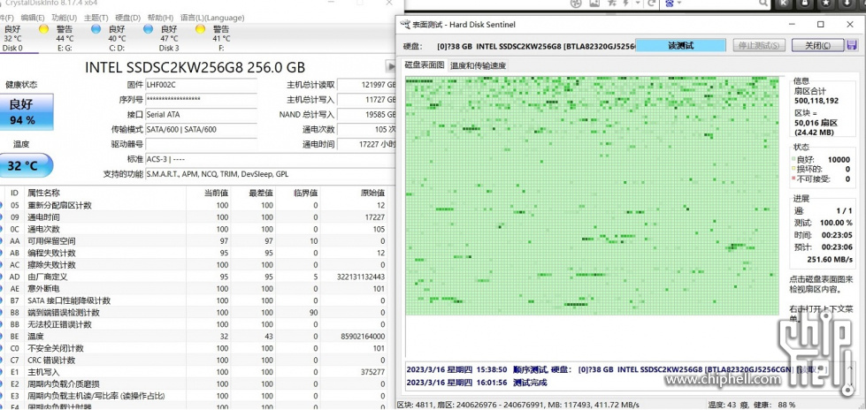Screen dimensions: 866x410
Task: Click the 接口 field Serial ATA
Action: 201,115
